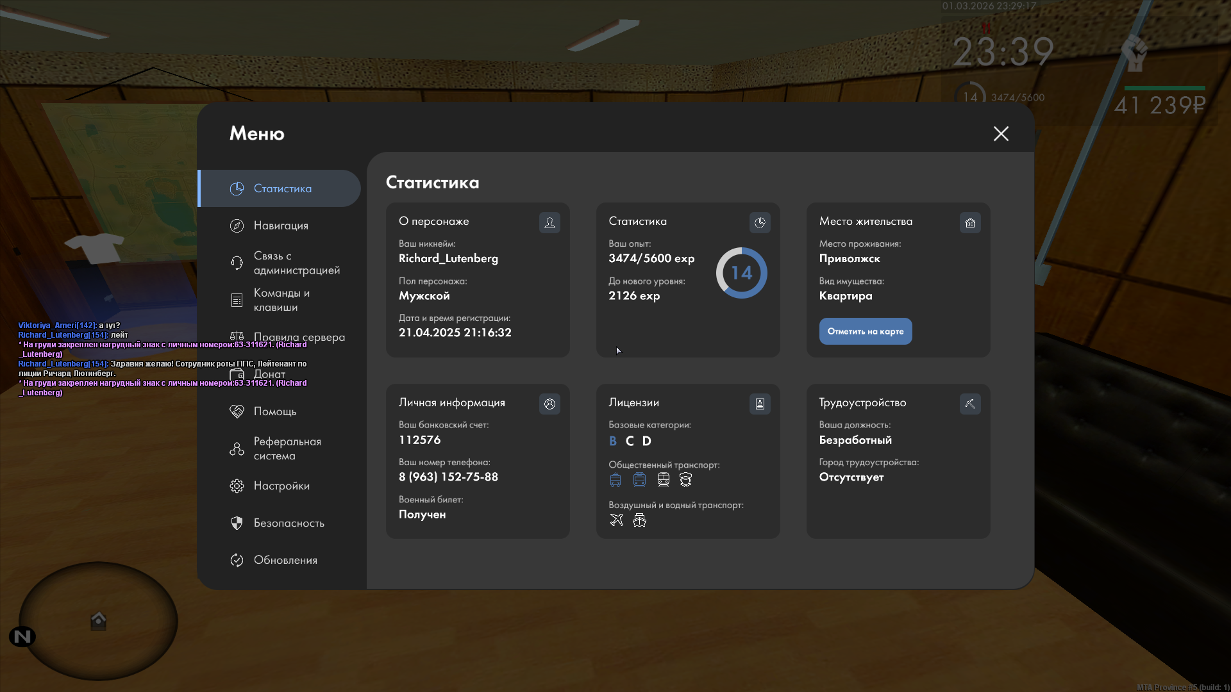Image resolution: width=1231 pixels, height=692 pixels.
Task: Click the B license category letter
Action: point(613,441)
